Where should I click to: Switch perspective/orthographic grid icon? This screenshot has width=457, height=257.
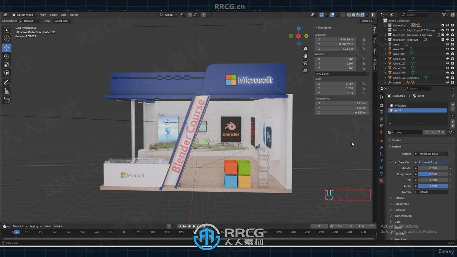tap(305, 70)
